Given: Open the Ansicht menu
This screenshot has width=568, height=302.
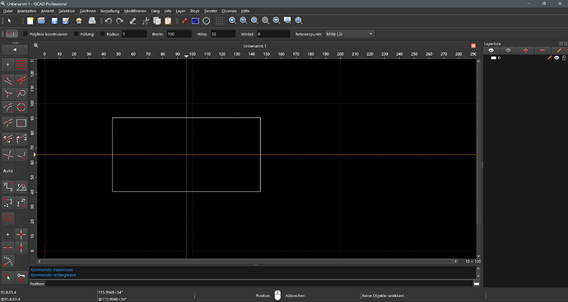Looking at the screenshot, I should 48,11.
